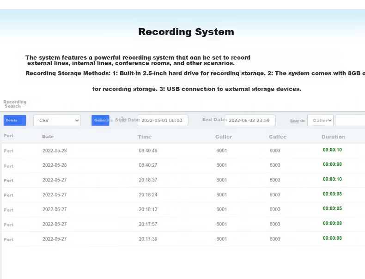This screenshot has height=279, width=365.
Task: Click caller 6001 in the 20:18:13 row
Action: coord(222,209)
